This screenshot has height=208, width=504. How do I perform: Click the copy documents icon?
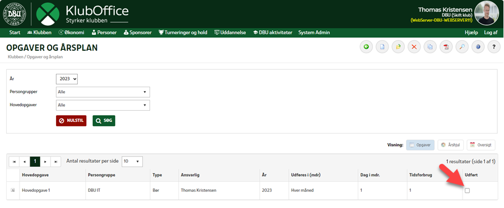[x=430, y=47]
